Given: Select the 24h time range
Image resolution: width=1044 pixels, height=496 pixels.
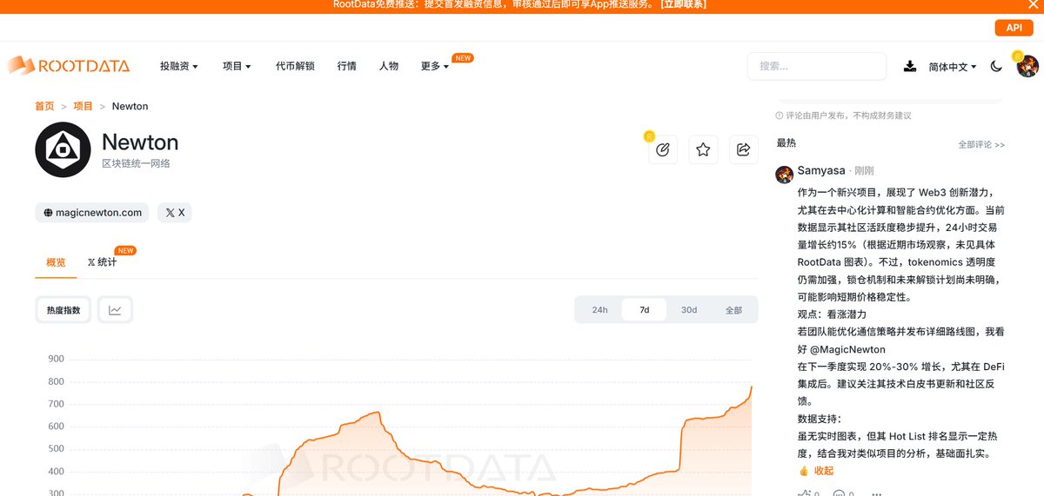Looking at the screenshot, I should point(600,310).
